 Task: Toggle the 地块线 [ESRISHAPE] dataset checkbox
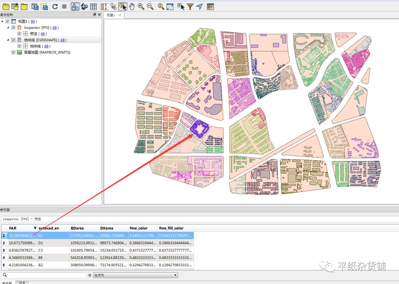click(x=14, y=40)
